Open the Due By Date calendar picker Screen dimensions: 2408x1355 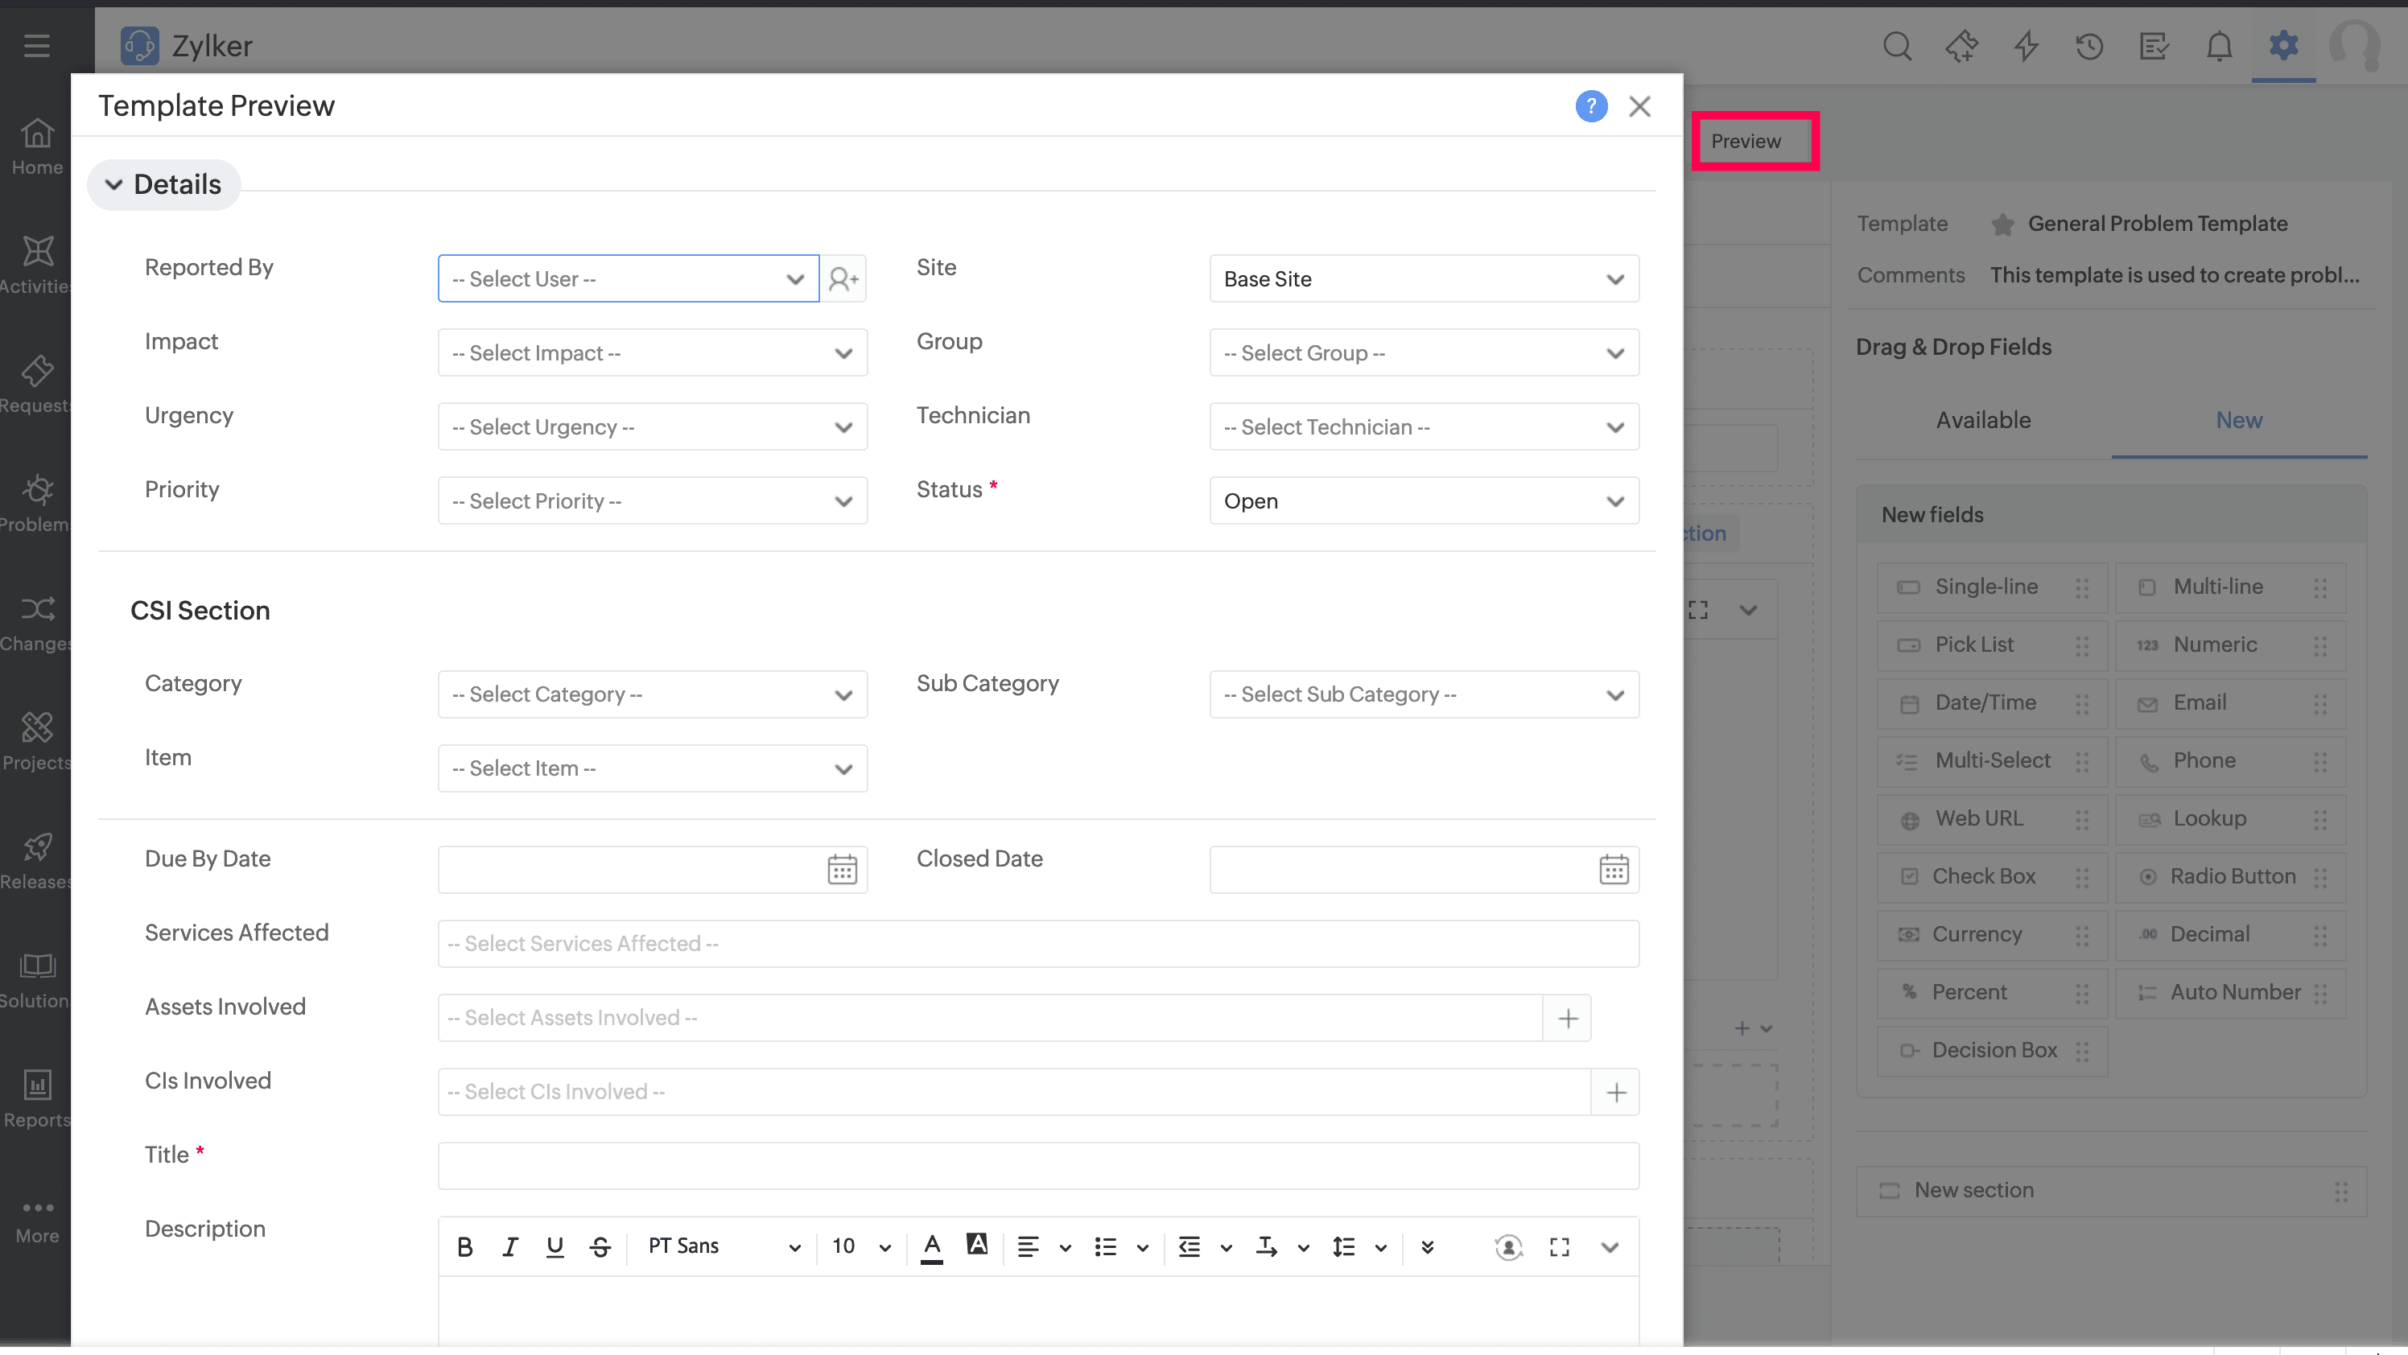[841, 870]
